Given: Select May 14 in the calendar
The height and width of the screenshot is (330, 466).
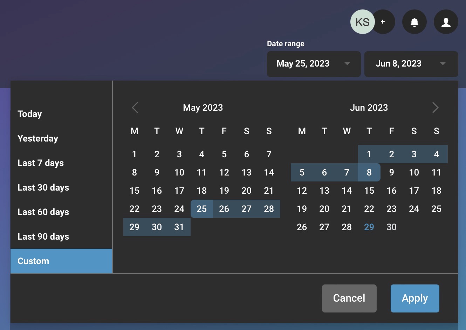Looking at the screenshot, I should 269,172.
